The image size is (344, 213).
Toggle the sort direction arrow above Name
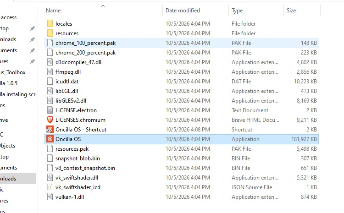[103, 5]
